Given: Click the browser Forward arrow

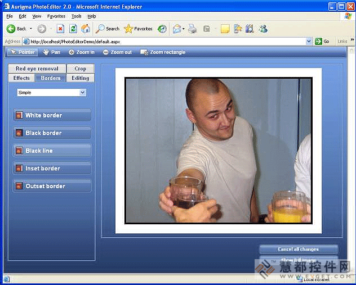Looking at the screenshot, I should point(42,29).
